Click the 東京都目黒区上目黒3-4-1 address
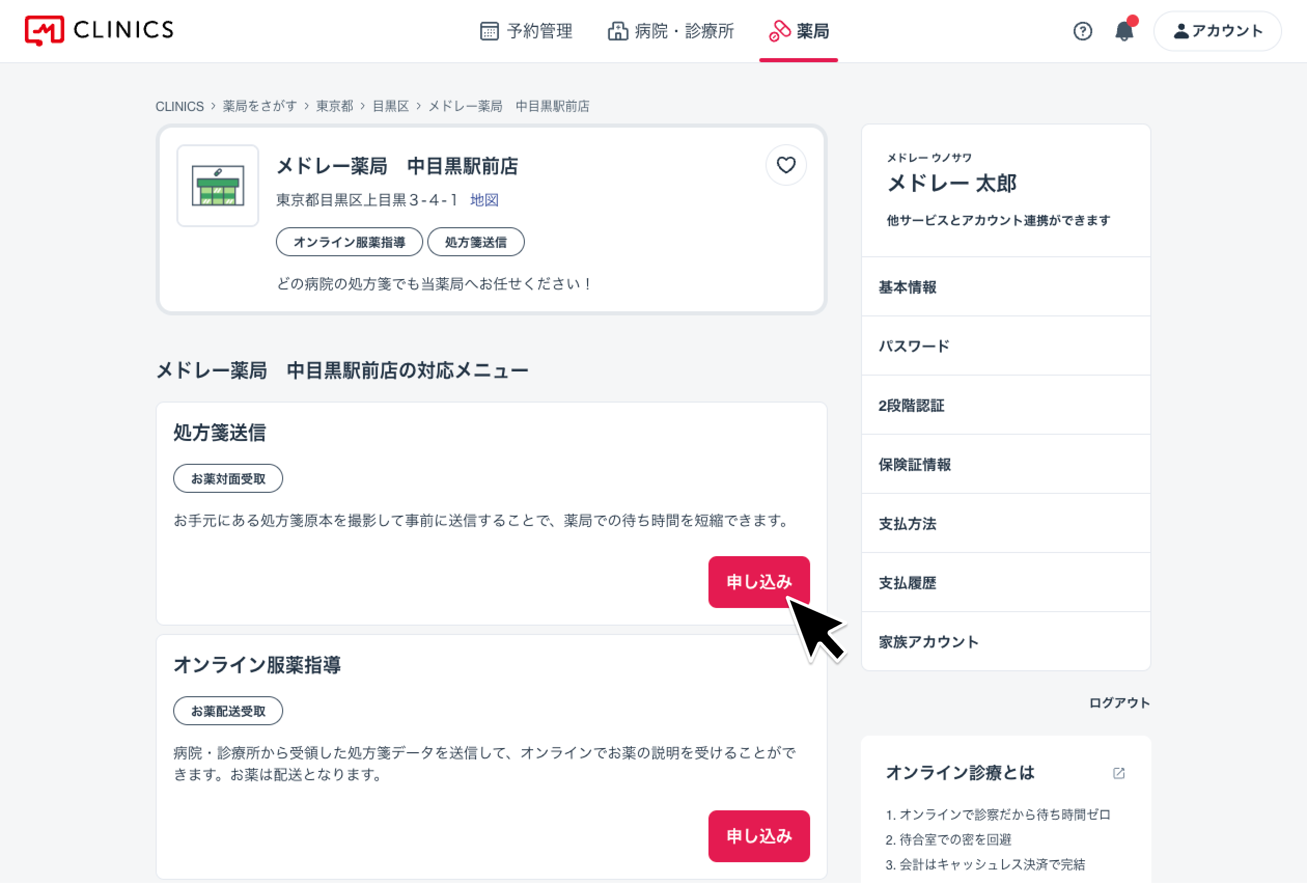 point(367,200)
